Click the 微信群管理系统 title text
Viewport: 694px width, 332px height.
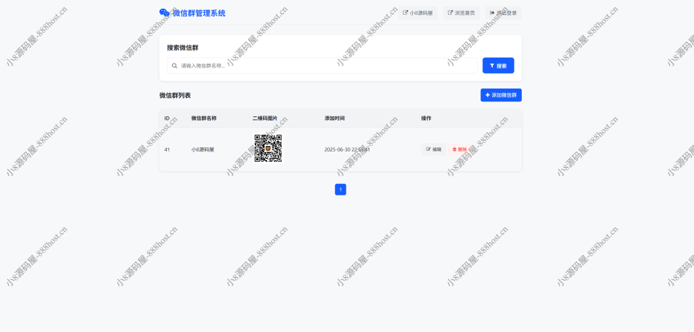coord(199,14)
